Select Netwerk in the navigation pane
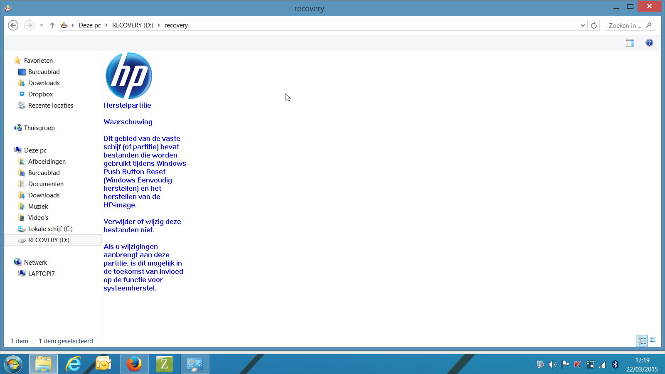Screen dimensions: 665x374 click(x=35, y=263)
